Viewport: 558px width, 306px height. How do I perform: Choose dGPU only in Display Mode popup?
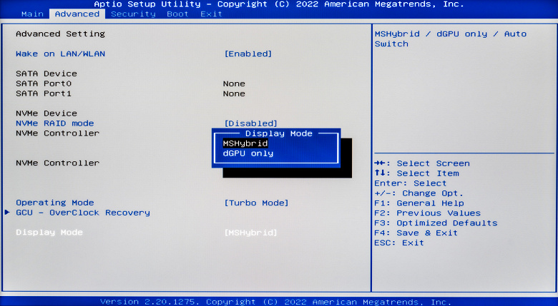coord(248,153)
